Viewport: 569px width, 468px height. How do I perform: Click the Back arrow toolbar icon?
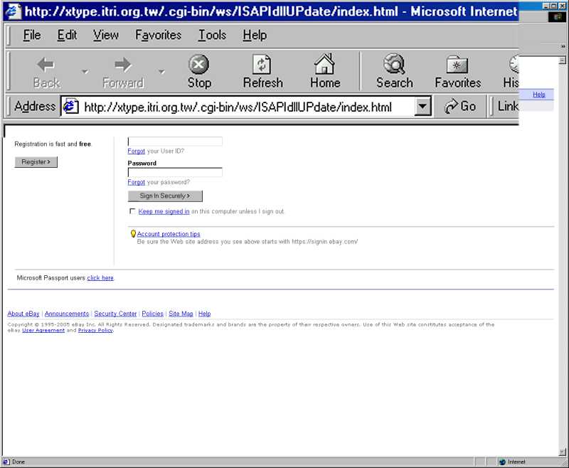point(46,65)
